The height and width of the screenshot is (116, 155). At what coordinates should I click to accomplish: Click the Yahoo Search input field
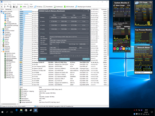pos(142,72)
